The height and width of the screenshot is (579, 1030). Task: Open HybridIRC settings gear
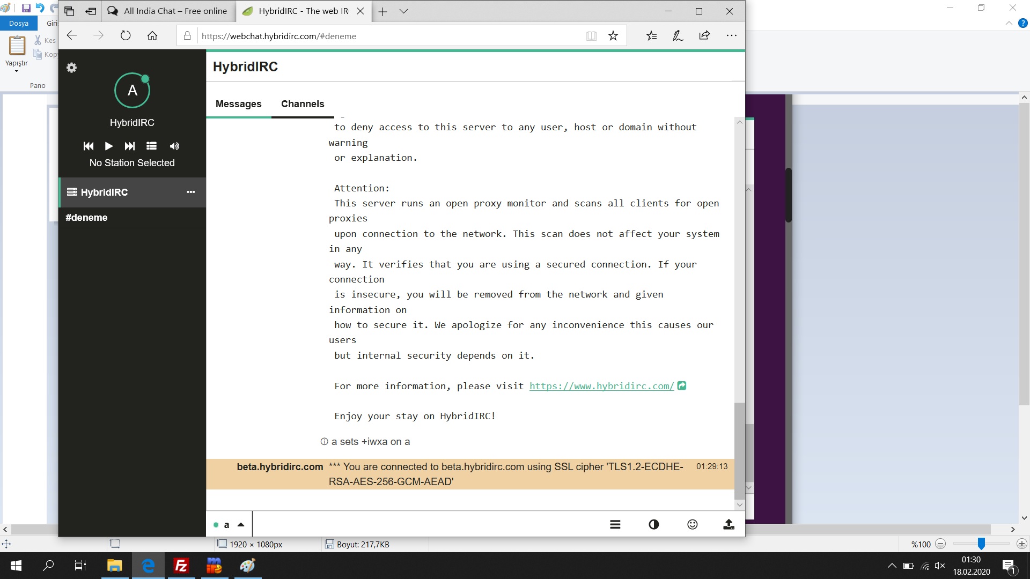[71, 68]
